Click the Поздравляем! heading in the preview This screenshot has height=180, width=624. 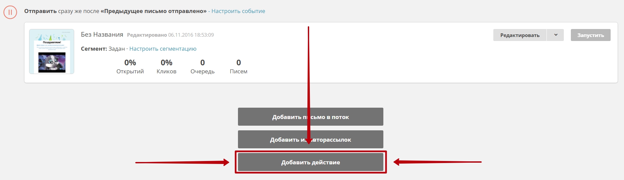[52, 42]
